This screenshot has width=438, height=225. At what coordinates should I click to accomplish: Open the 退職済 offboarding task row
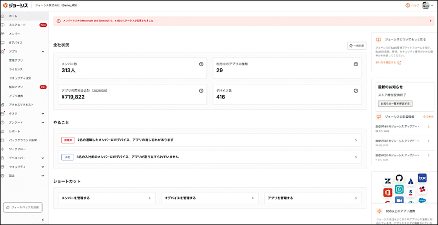tap(210, 140)
